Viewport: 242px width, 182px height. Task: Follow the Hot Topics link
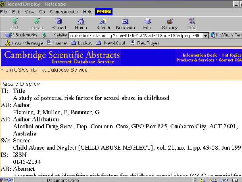point(232,55)
